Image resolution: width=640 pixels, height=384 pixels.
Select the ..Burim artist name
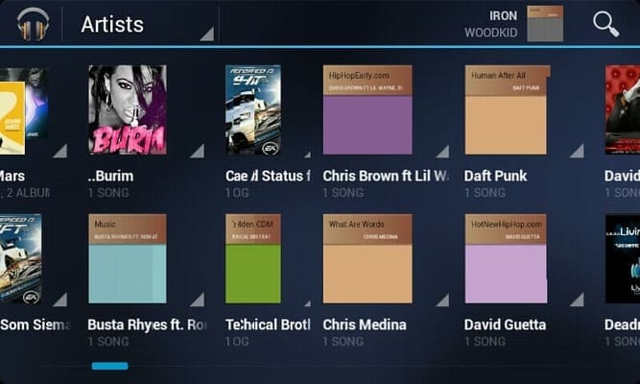(110, 176)
